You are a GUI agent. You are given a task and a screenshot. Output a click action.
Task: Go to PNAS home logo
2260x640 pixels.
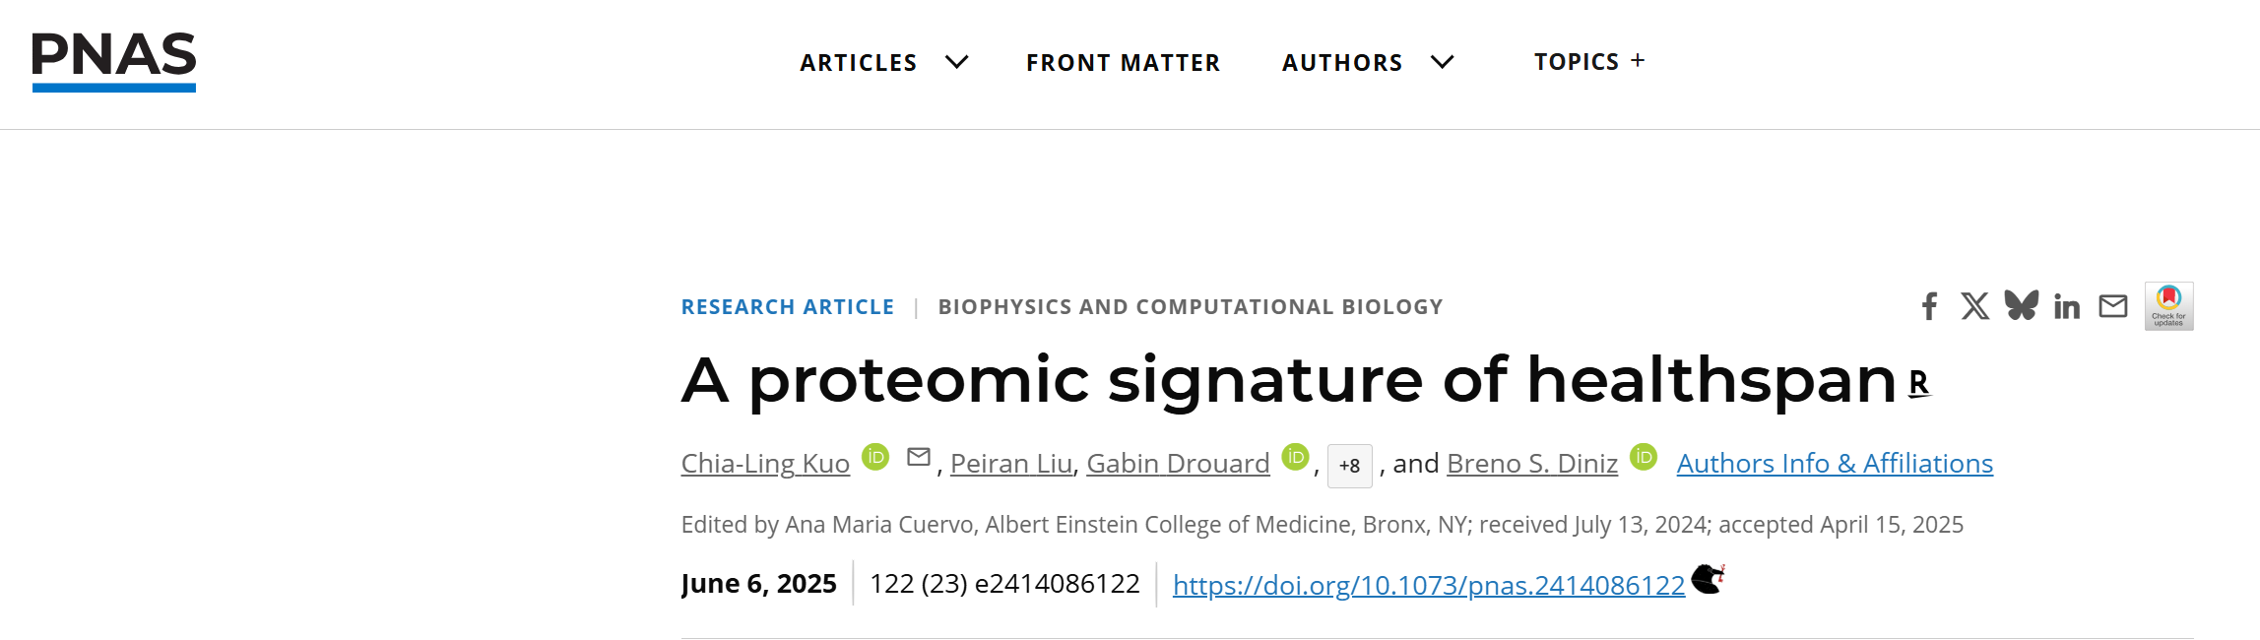tap(114, 61)
